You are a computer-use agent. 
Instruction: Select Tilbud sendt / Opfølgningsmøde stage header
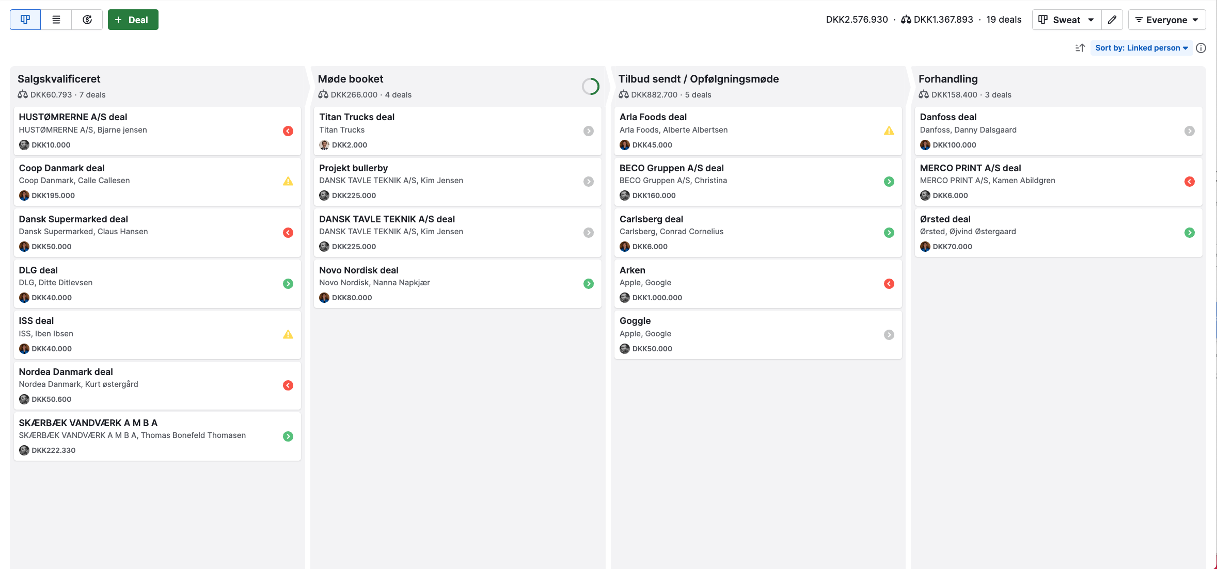coord(698,79)
